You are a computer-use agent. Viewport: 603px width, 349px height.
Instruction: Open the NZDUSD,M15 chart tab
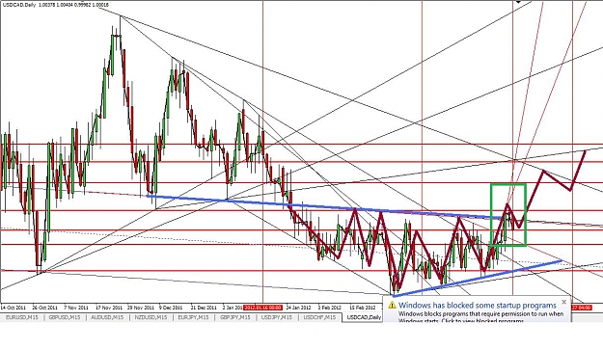click(151, 317)
